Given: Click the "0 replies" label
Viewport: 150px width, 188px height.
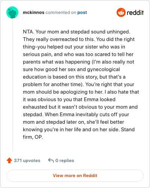Looking at the screenshot, I should 64,161.
